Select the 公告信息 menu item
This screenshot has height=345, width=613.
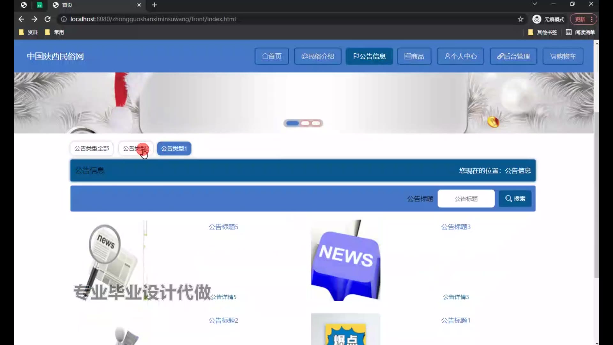tap(369, 56)
